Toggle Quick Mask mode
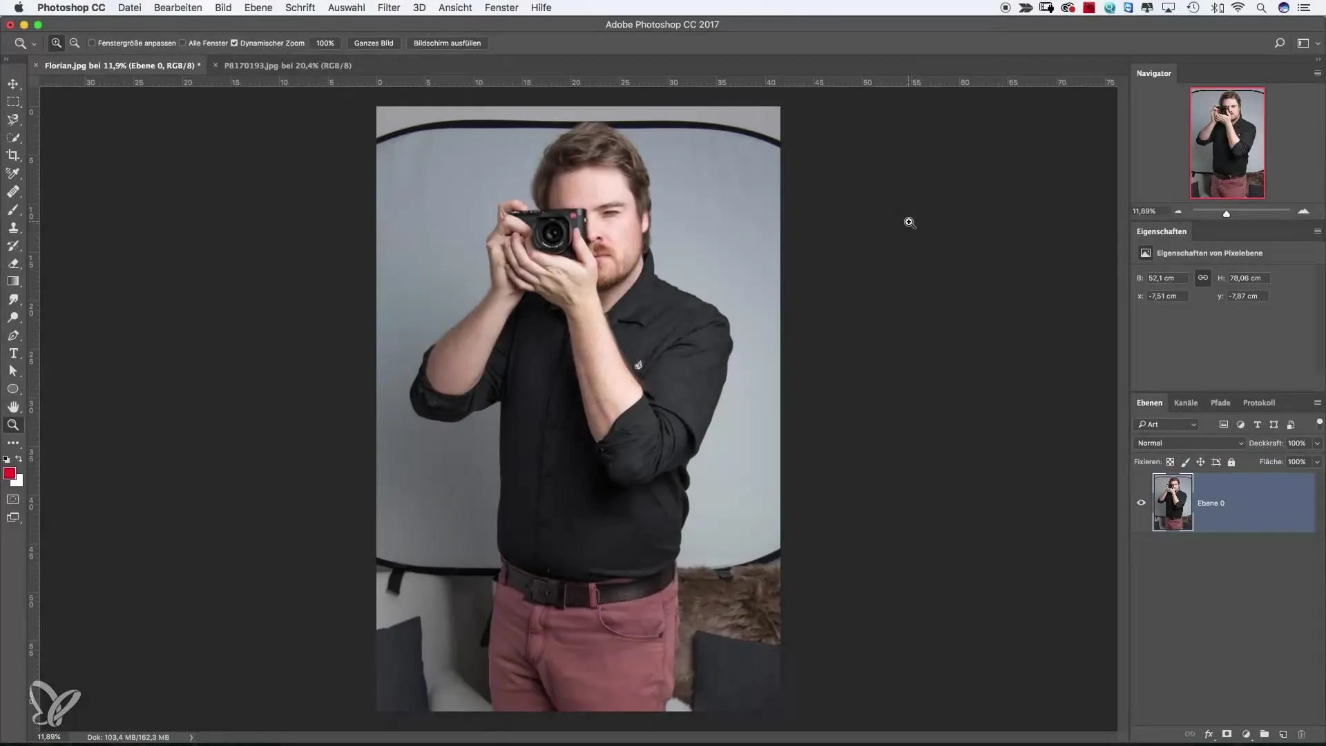This screenshot has height=746, width=1326. (13, 499)
